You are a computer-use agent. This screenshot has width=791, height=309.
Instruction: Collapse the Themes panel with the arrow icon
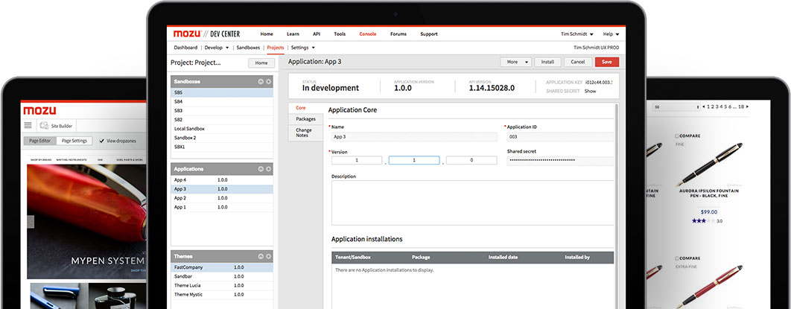coord(261,256)
